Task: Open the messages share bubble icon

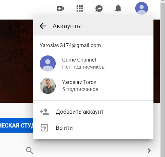Action: tap(99, 8)
